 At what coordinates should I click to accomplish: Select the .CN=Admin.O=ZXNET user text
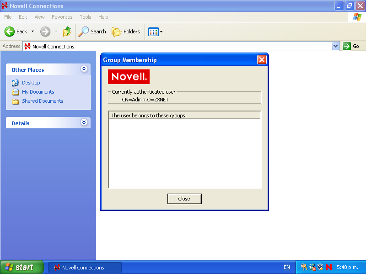[144, 100]
